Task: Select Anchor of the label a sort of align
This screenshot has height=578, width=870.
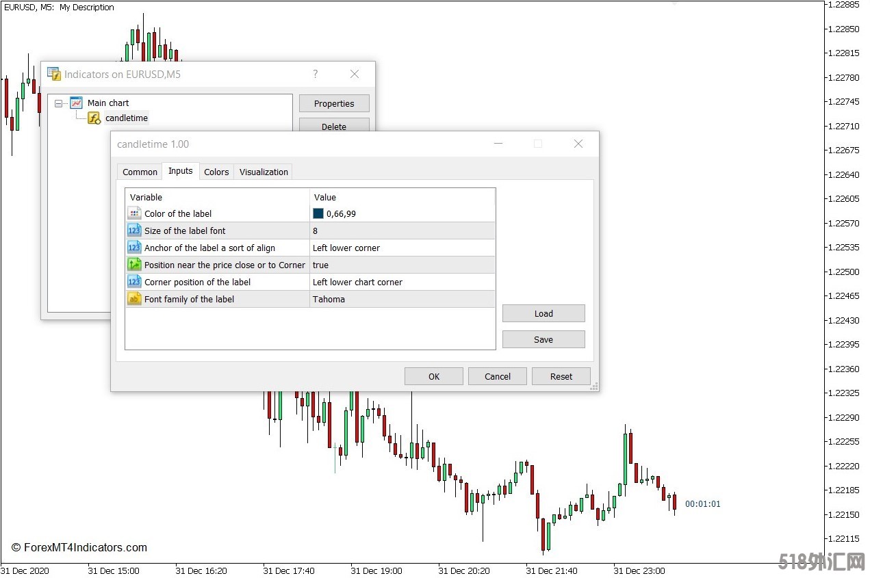Action: (x=209, y=248)
